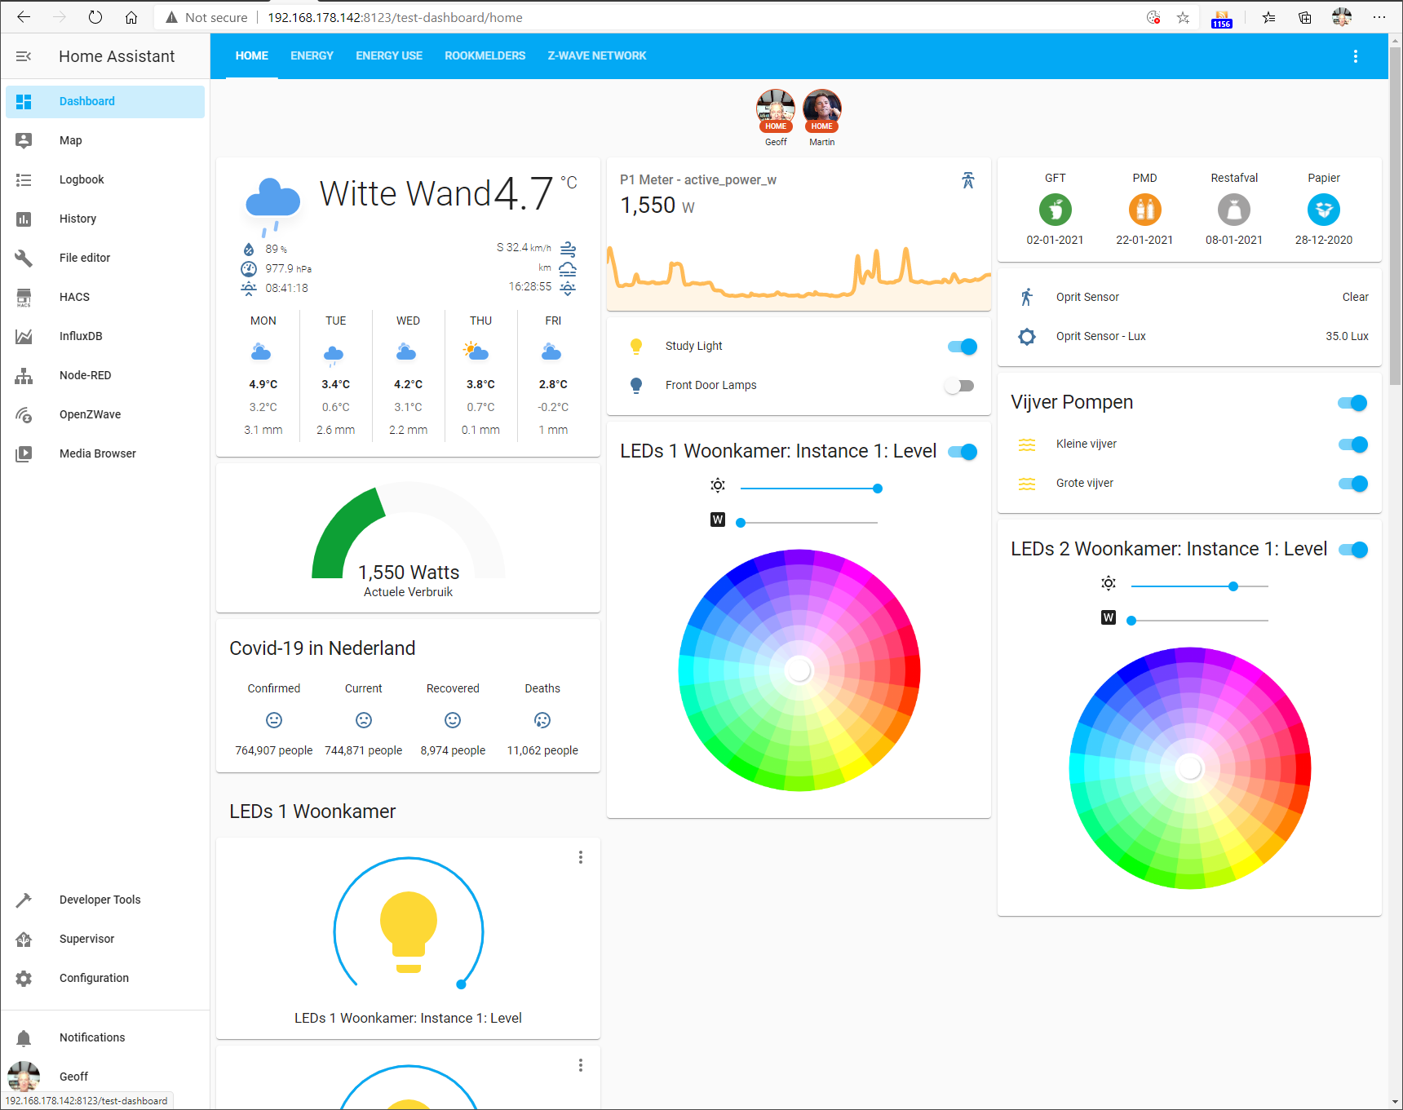Turn off the Study Light toggle
The width and height of the screenshot is (1403, 1110).
(x=962, y=347)
